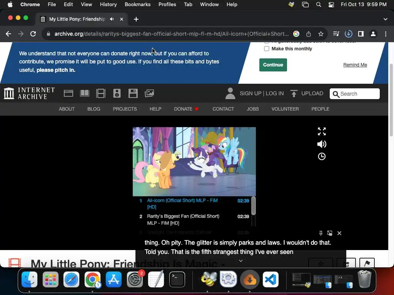Open the JOBS navigation item
The height and width of the screenshot is (295, 394).
[252, 109]
